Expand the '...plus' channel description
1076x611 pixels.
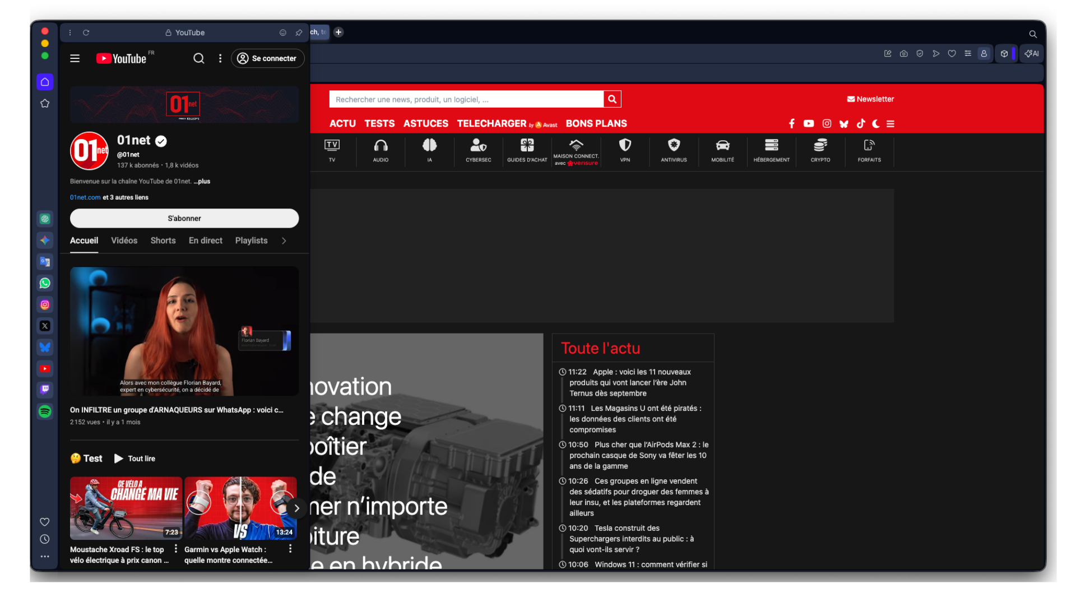[201, 181]
